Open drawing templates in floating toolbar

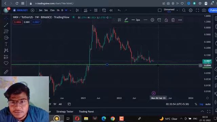point(119,20)
